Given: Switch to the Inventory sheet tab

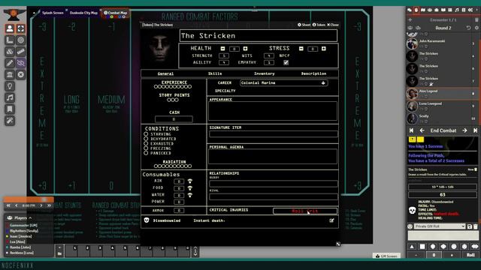Looking at the screenshot, I should [264, 73].
